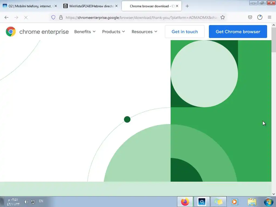
Task: Click Get in touch button
Action: tap(185, 32)
